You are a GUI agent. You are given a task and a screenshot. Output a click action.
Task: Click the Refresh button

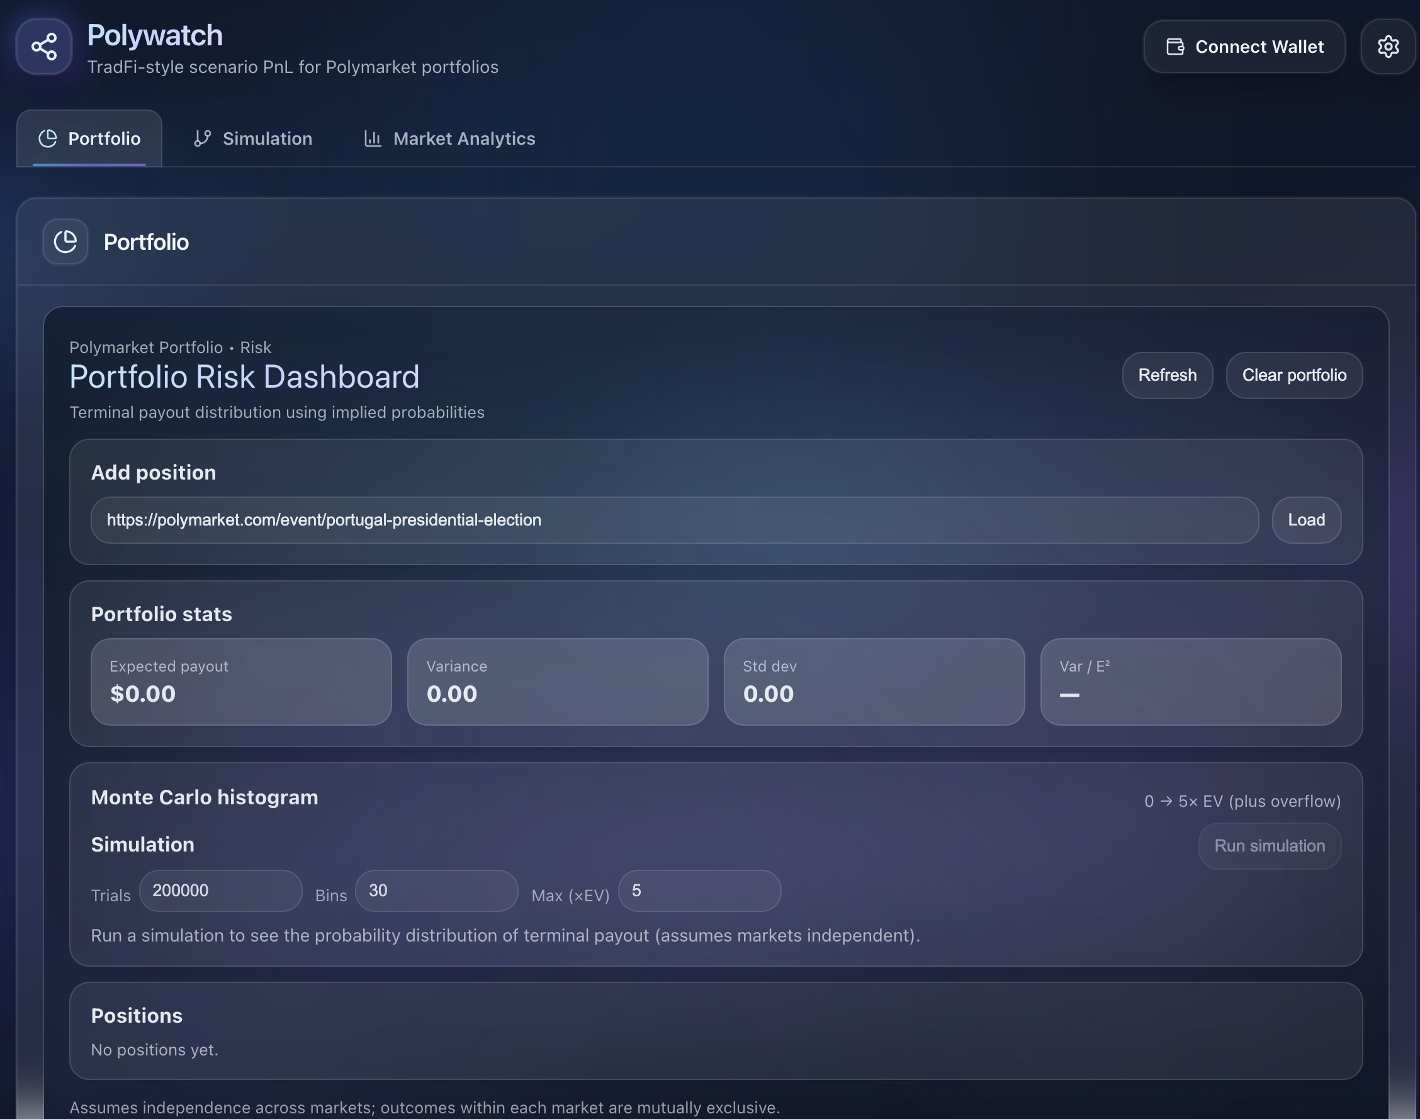point(1167,375)
